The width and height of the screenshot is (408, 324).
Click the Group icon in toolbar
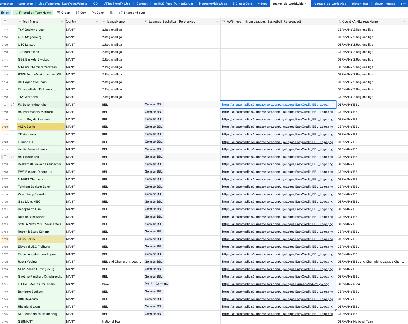pyautogui.click(x=59, y=13)
